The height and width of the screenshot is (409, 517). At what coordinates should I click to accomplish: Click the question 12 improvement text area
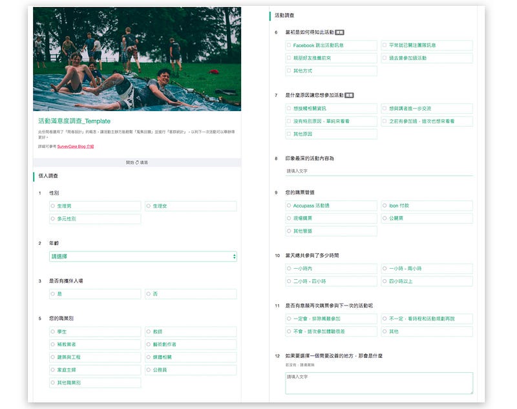point(379,383)
